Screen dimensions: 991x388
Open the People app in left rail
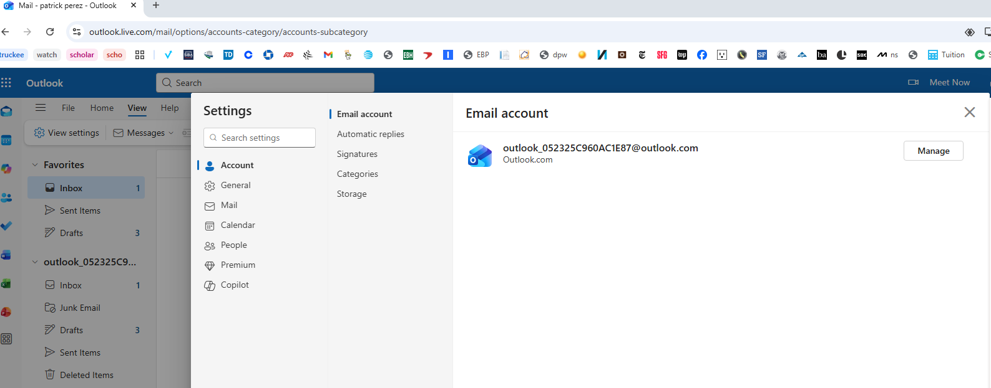(6, 197)
